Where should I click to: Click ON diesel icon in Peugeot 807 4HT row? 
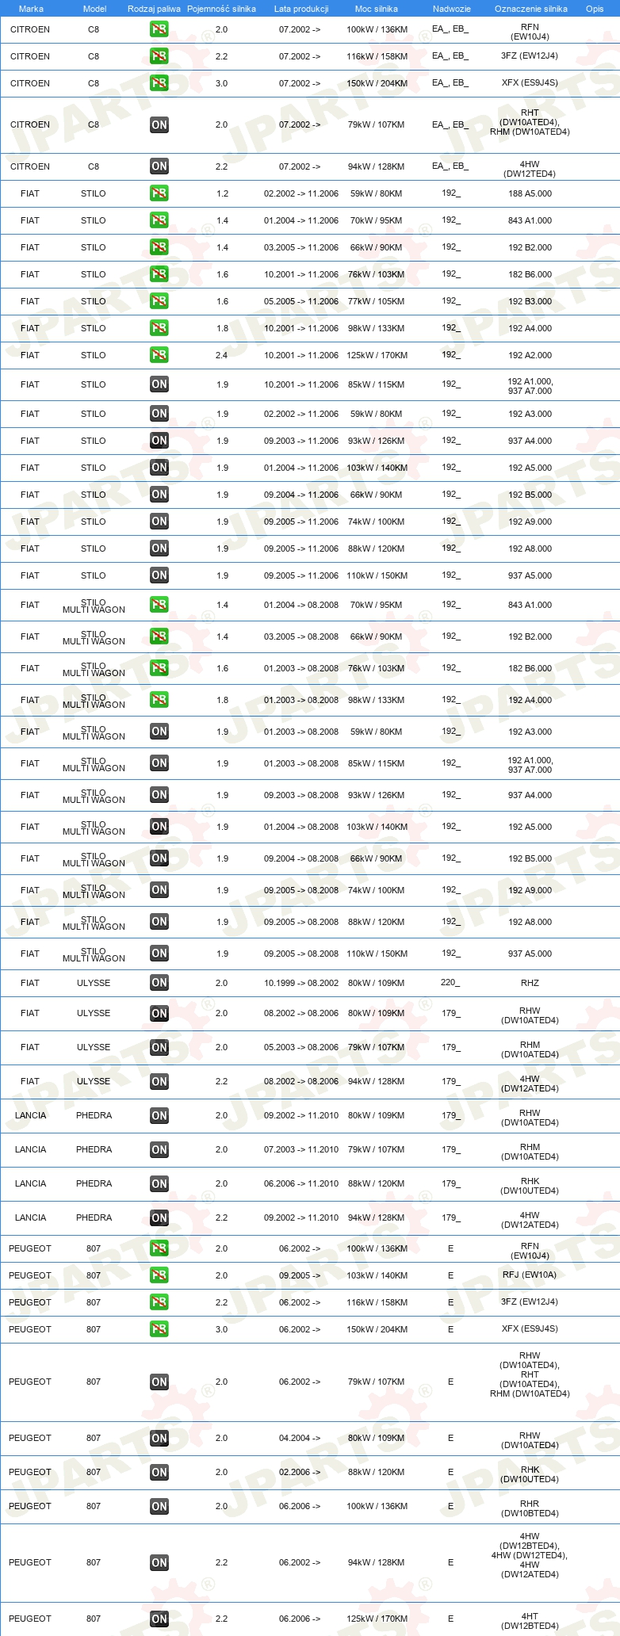[159, 1619]
